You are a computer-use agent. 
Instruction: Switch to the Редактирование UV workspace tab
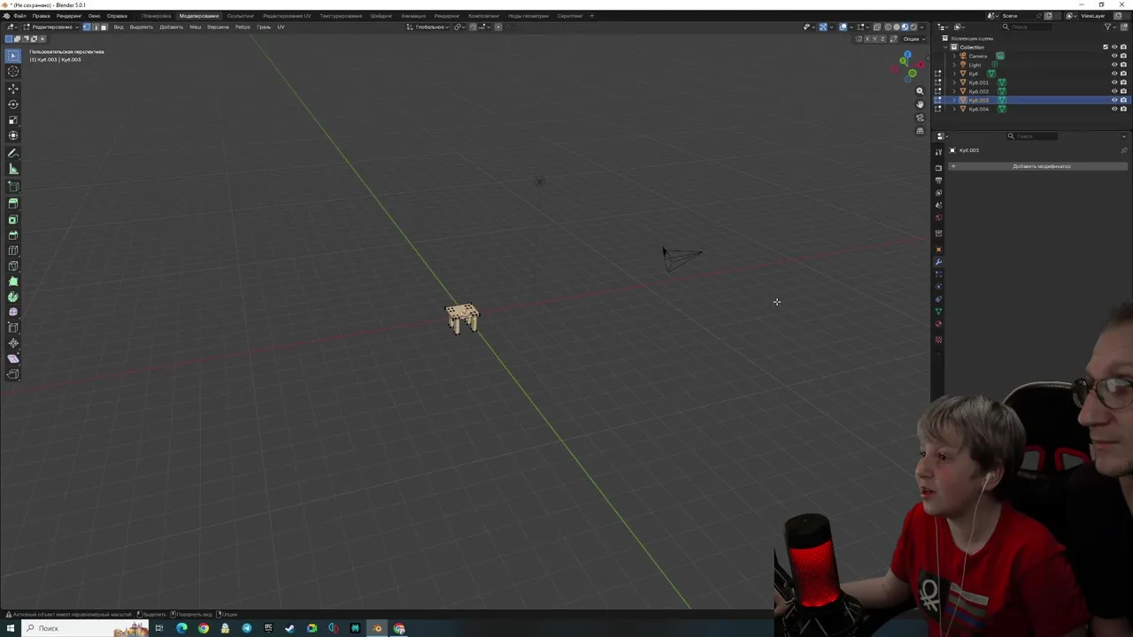click(x=287, y=16)
